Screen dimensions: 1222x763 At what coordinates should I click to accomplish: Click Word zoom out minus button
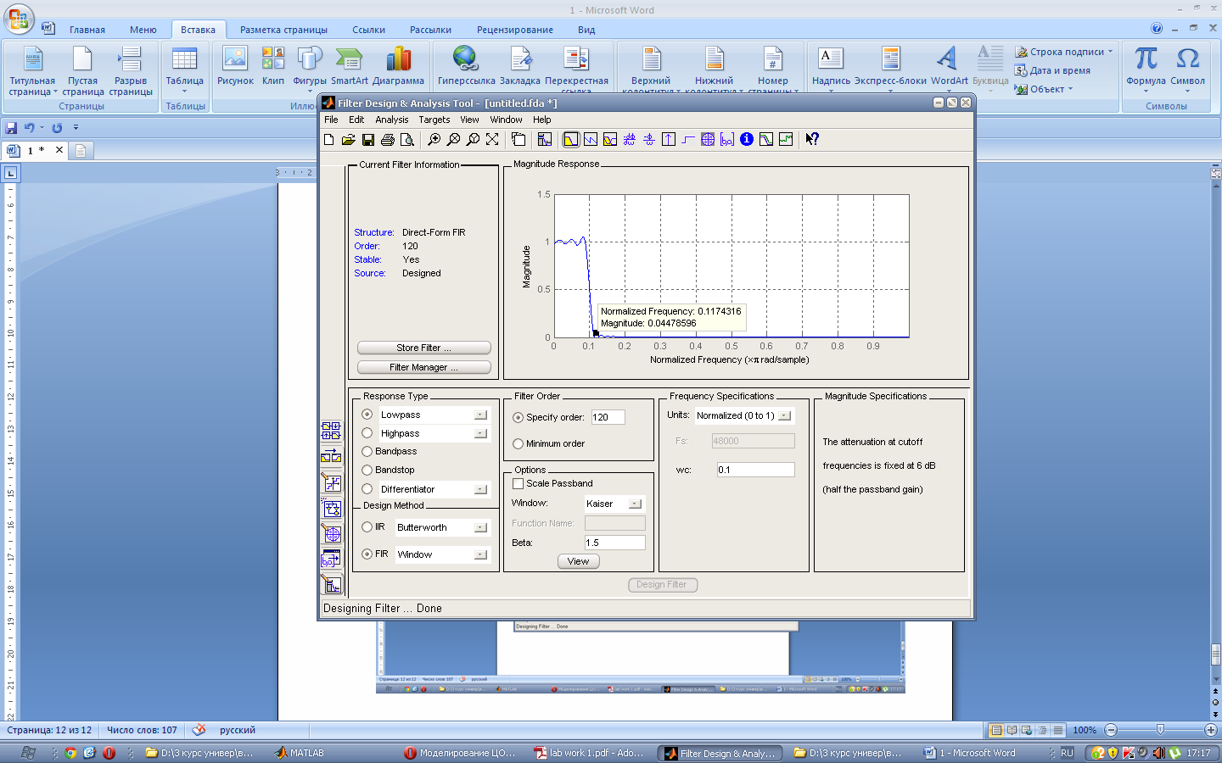tap(1111, 730)
